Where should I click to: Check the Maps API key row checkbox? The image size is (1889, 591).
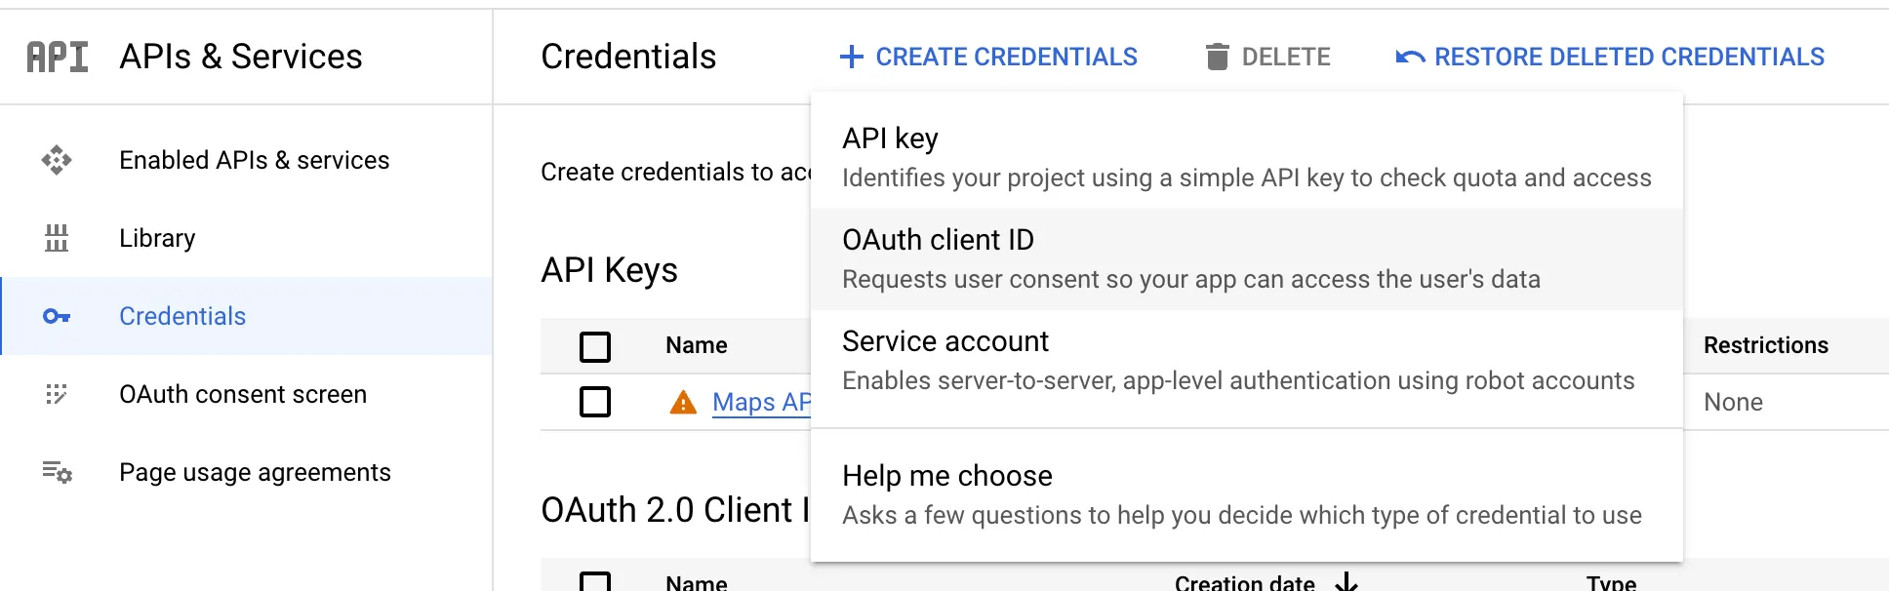595,402
